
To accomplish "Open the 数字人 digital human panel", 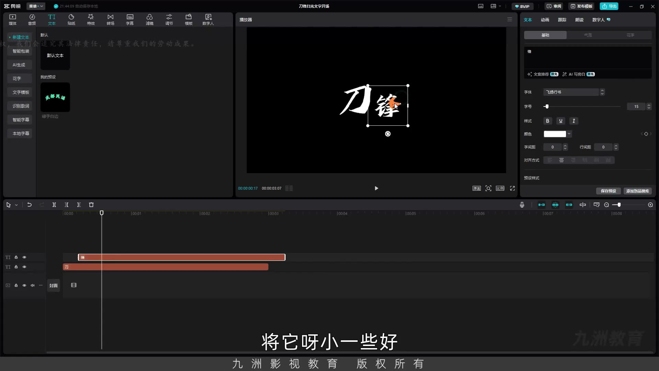I will tap(208, 20).
